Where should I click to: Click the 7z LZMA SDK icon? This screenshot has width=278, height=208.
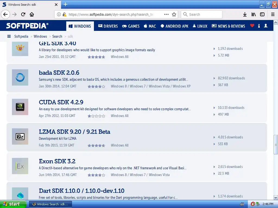click(20, 136)
